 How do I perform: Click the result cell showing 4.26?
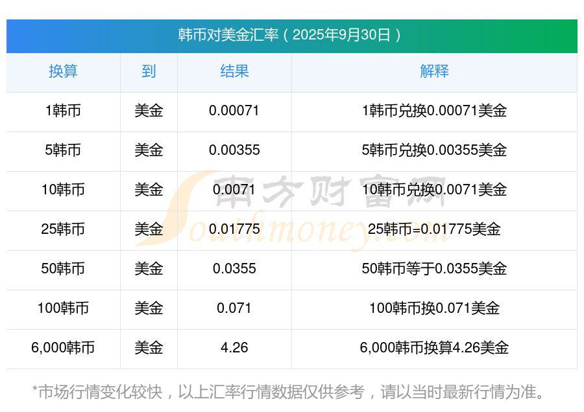click(234, 348)
